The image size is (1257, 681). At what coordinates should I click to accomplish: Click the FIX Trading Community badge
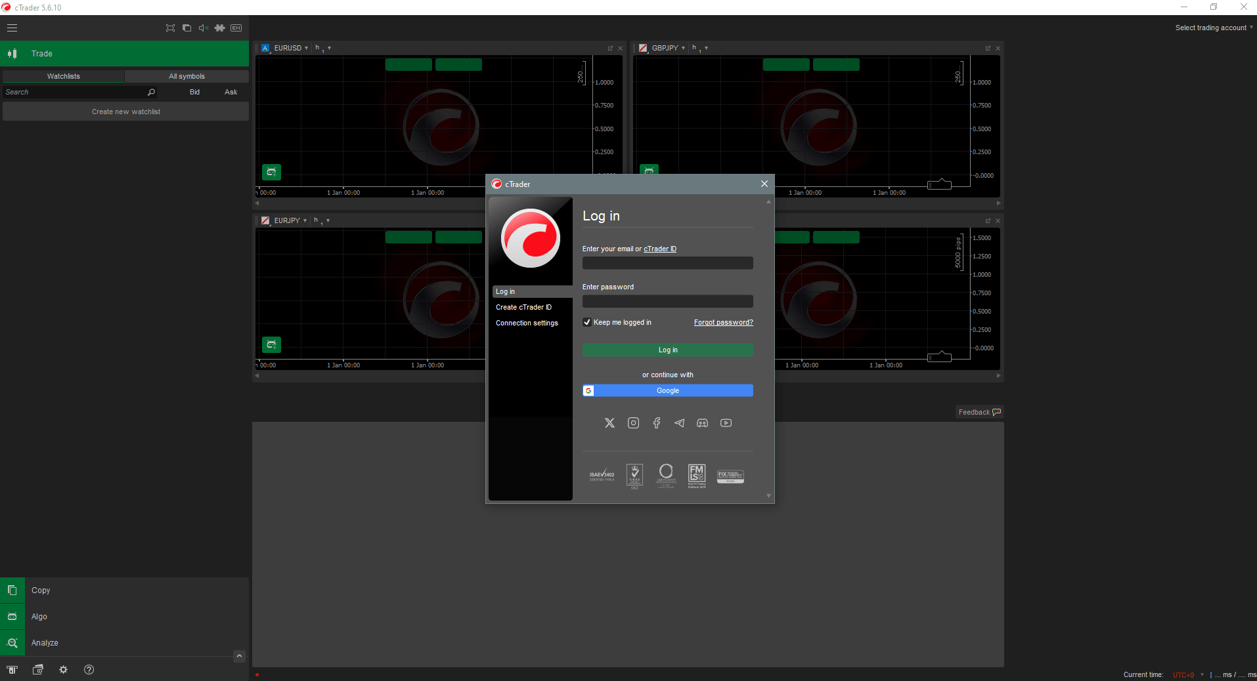coord(730,476)
